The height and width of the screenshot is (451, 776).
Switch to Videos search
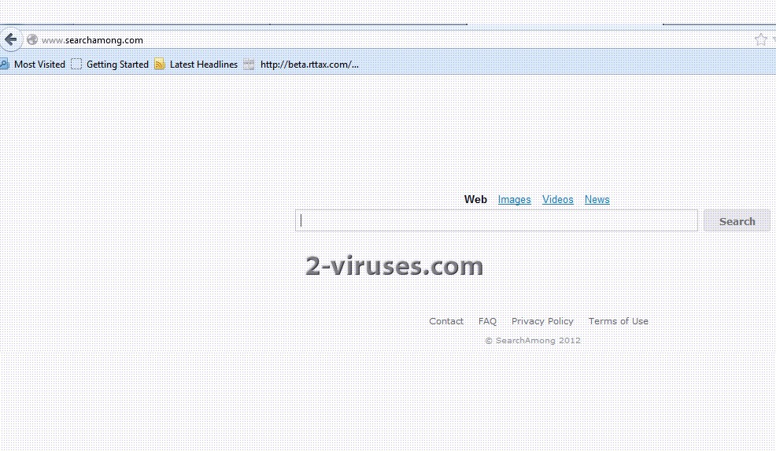[x=557, y=200]
